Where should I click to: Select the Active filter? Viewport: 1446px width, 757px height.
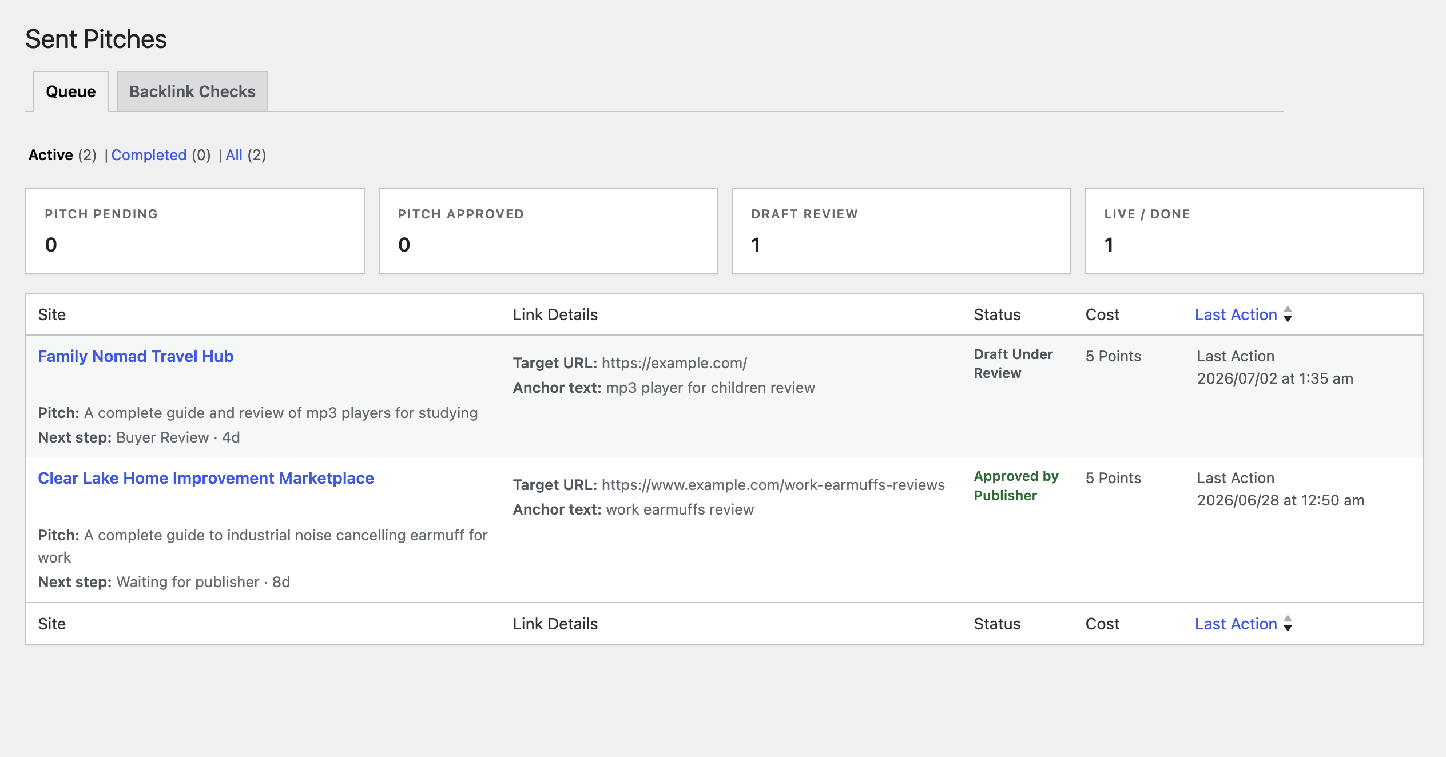click(x=51, y=155)
